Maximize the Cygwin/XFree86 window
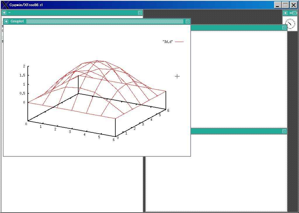The width and height of the screenshot is (299, 213). click(285, 5)
